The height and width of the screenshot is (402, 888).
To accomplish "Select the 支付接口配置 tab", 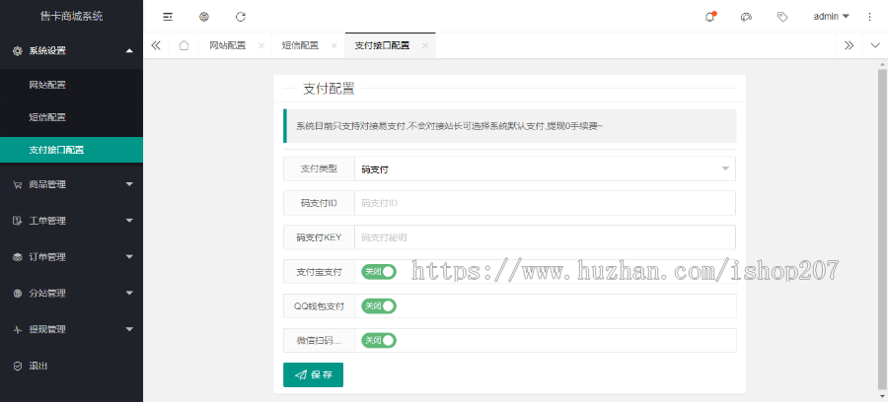I will [x=382, y=45].
